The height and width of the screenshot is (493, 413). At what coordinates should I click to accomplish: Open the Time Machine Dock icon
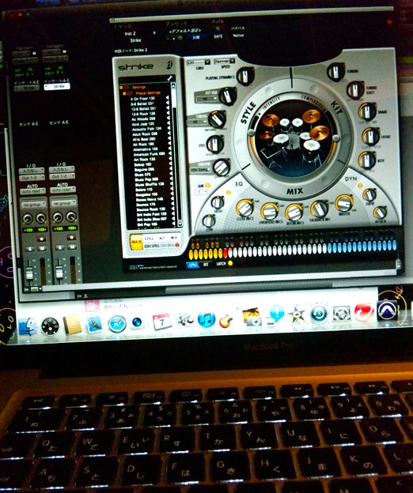point(319,314)
